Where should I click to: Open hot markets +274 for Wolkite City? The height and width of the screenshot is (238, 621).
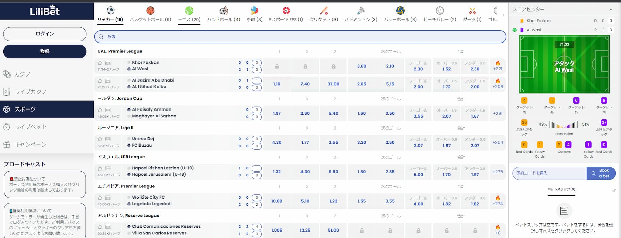[x=497, y=201]
